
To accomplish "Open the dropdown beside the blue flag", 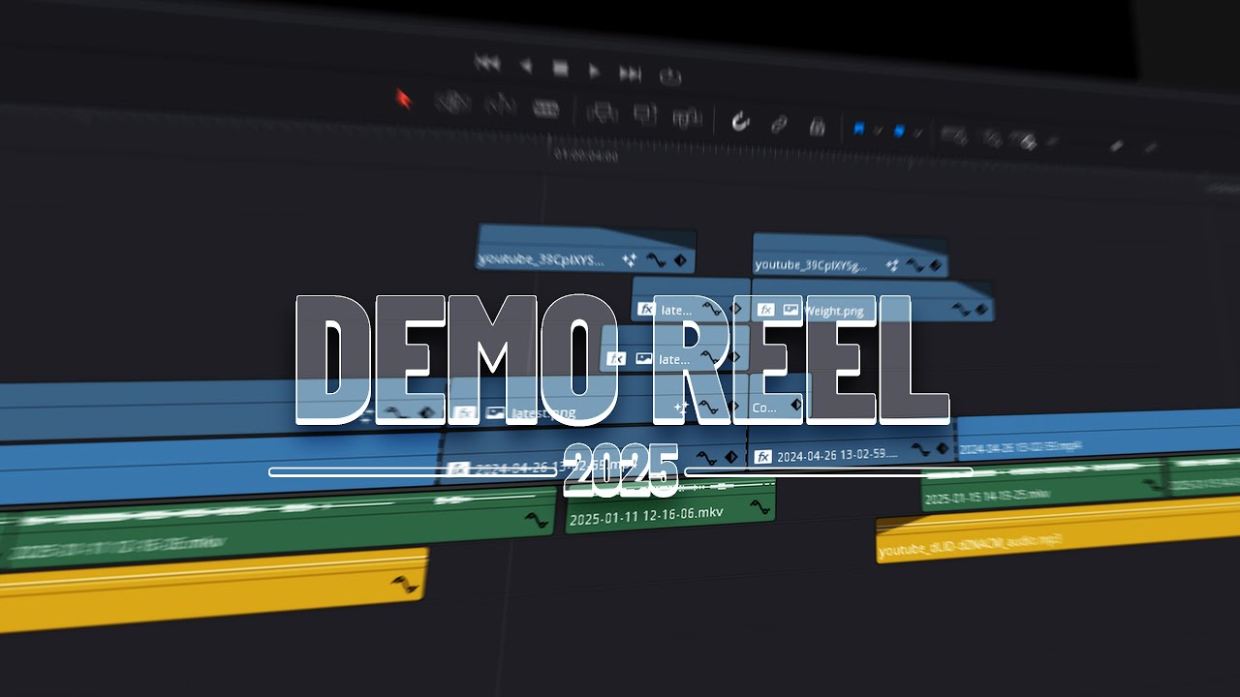I will coord(877,131).
